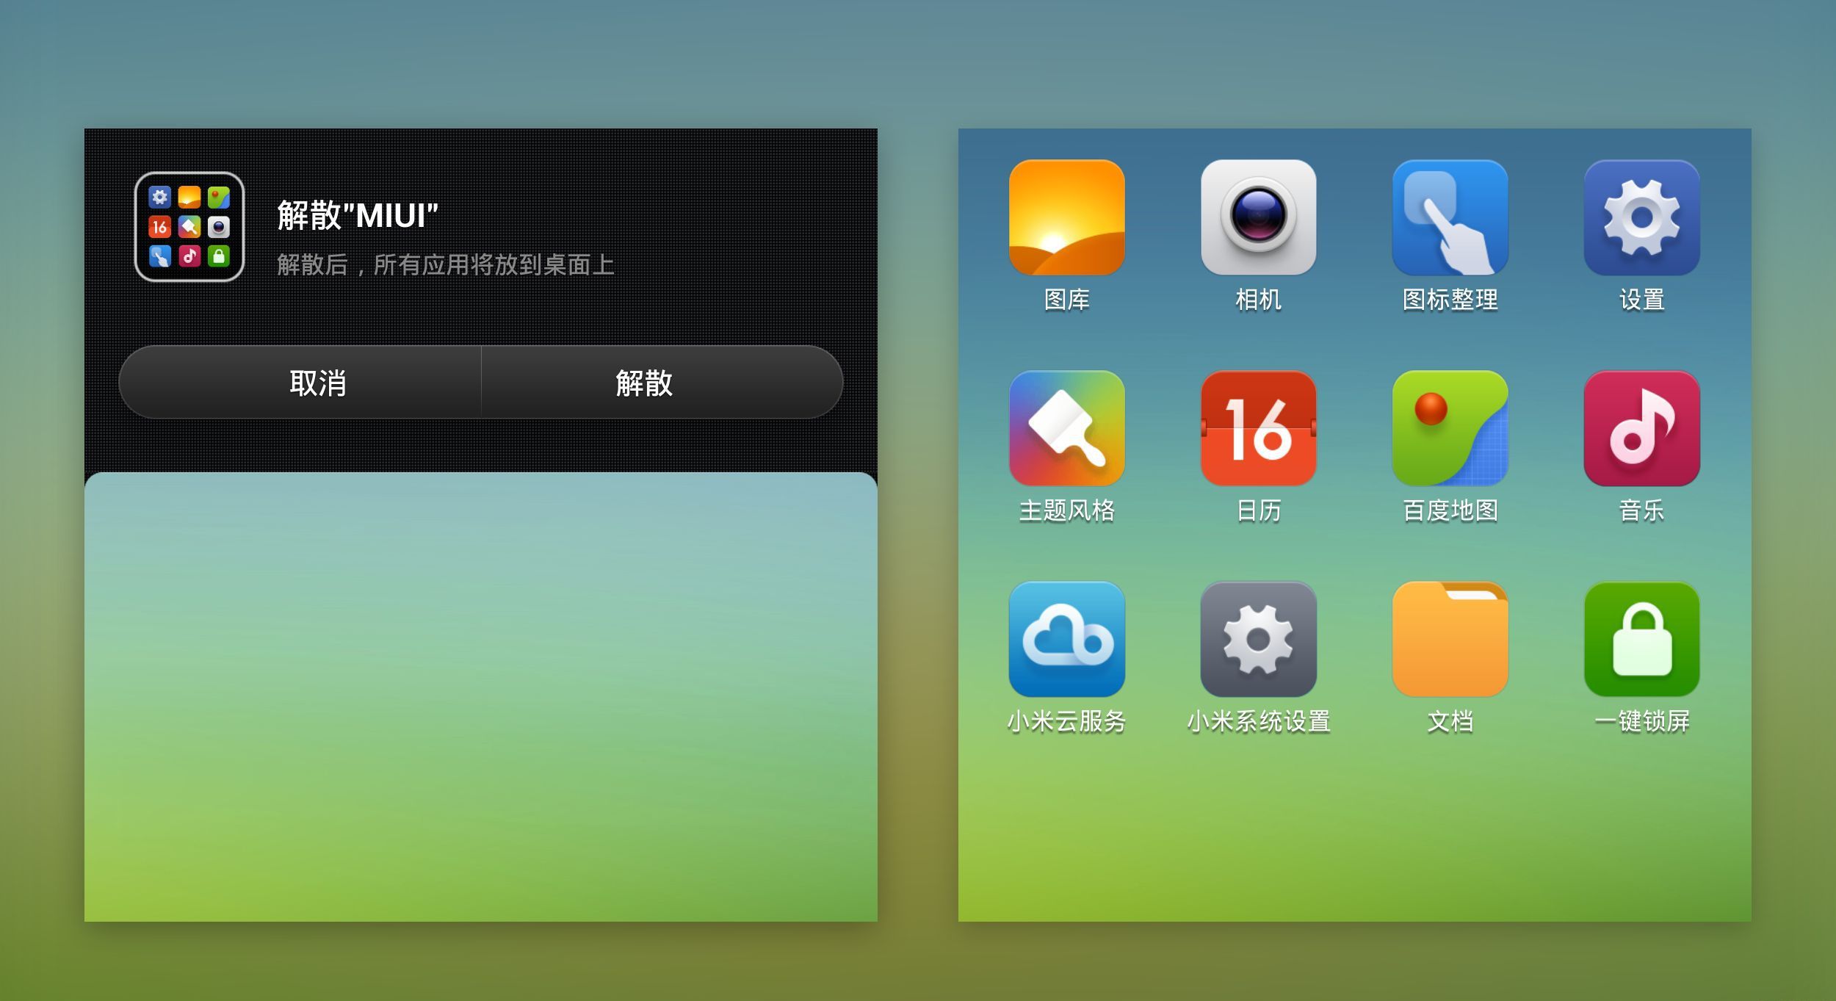
Task: Open the 图库 gallery app icon
Action: tap(1066, 217)
